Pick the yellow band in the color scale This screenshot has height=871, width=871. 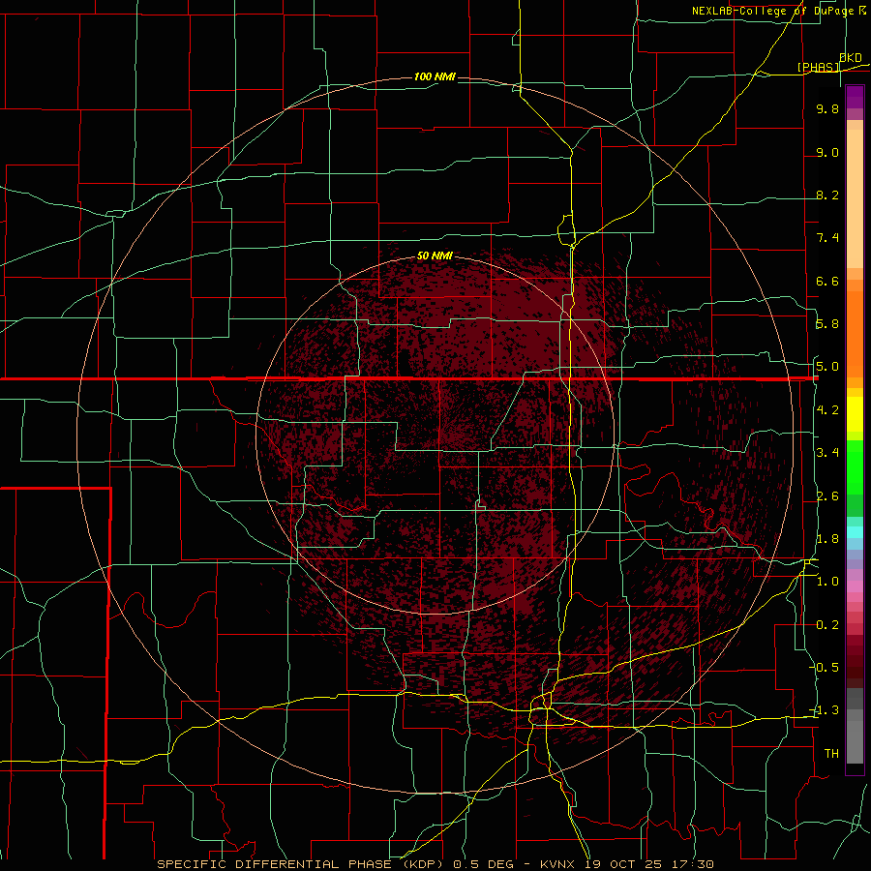(x=855, y=414)
